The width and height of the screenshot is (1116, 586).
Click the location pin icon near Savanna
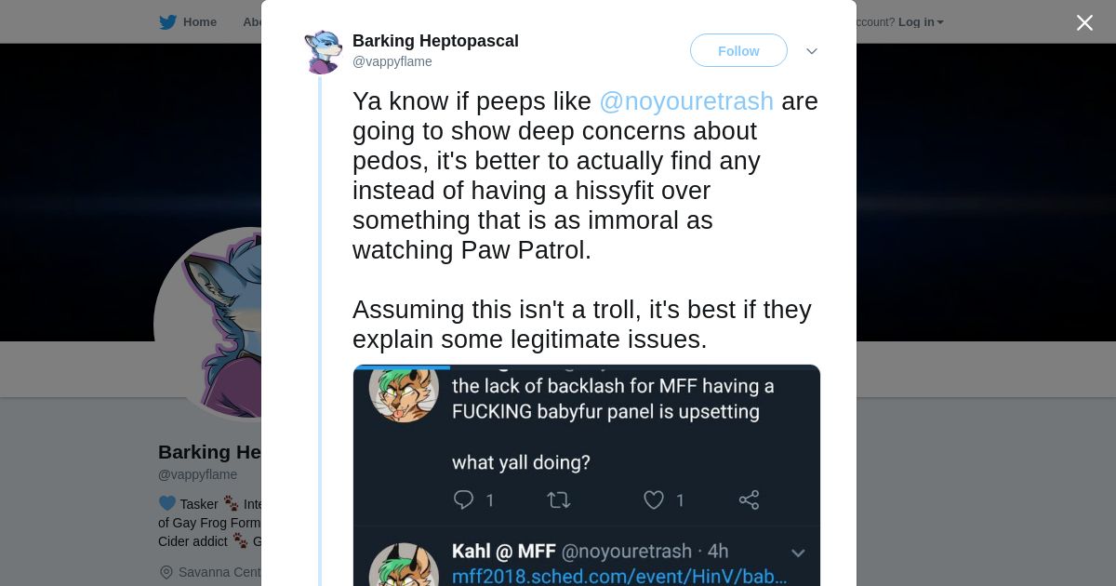pos(166,572)
